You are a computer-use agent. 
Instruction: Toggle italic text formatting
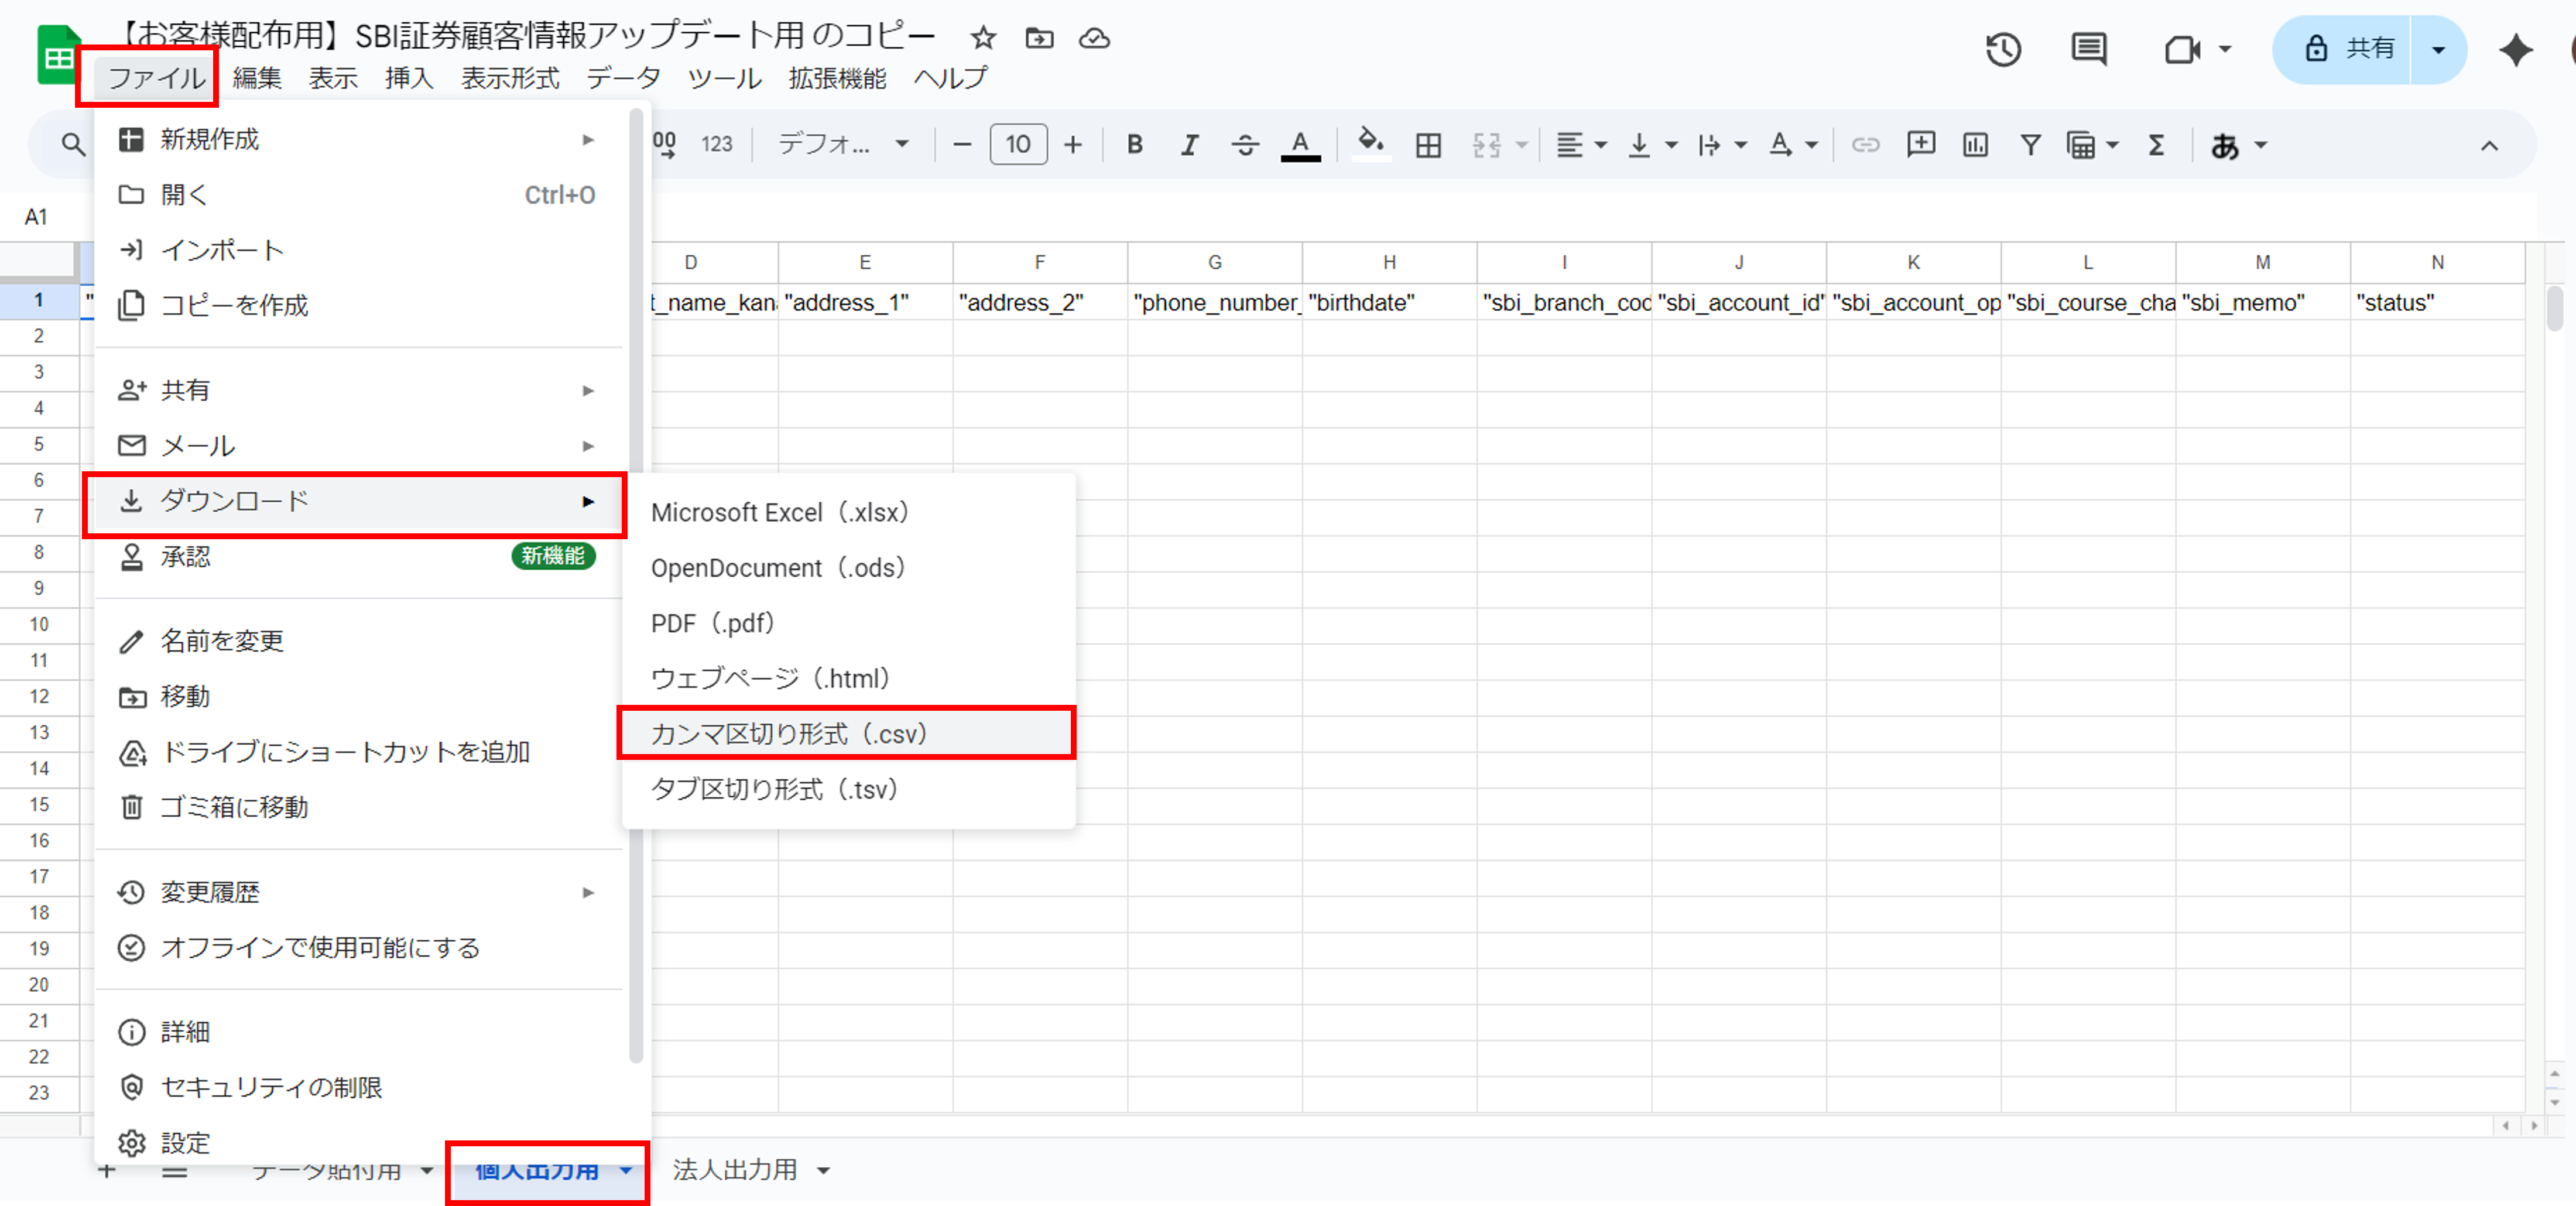(1189, 146)
